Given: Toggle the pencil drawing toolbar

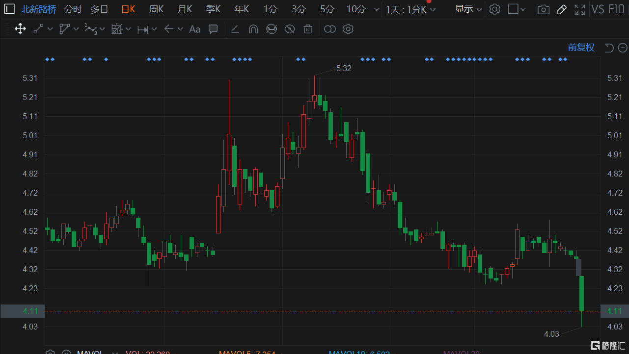Looking at the screenshot, I should pyautogui.click(x=561, y=9).
